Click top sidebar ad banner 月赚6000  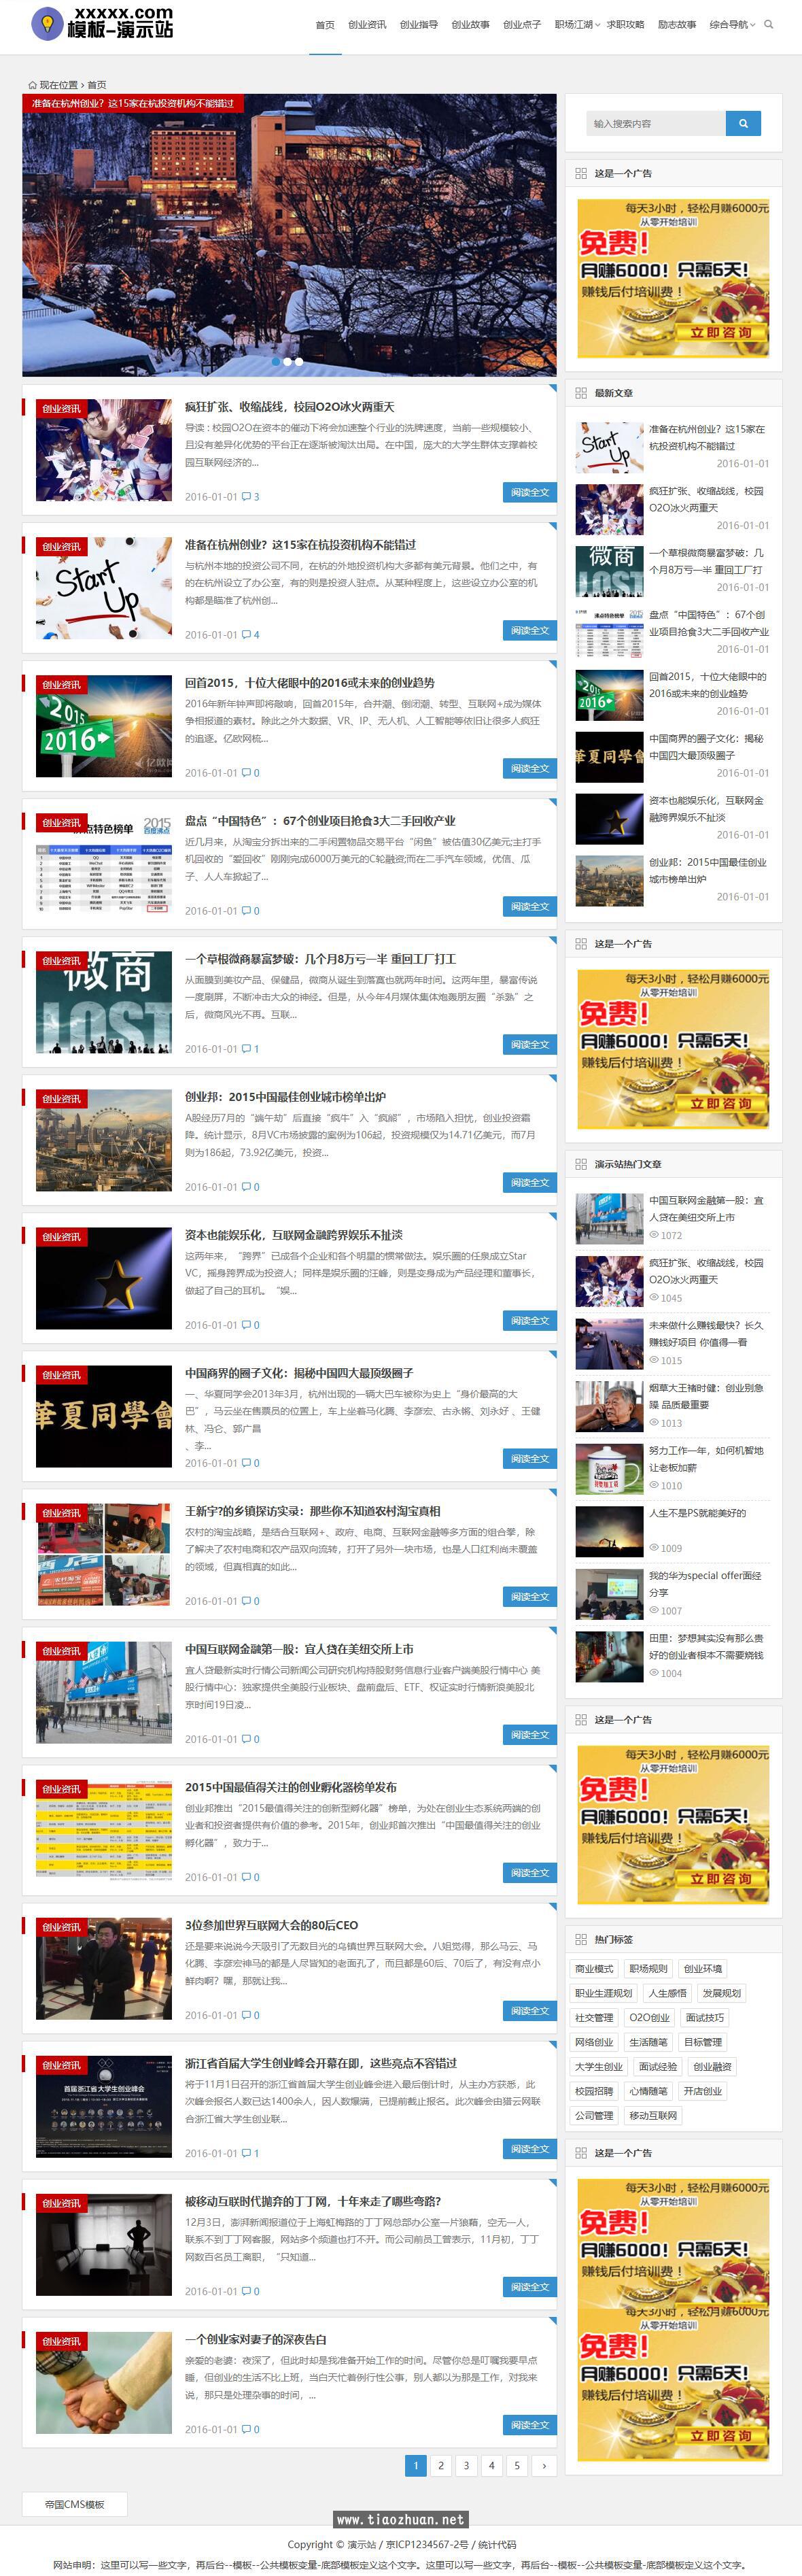[x=673, y=278]
